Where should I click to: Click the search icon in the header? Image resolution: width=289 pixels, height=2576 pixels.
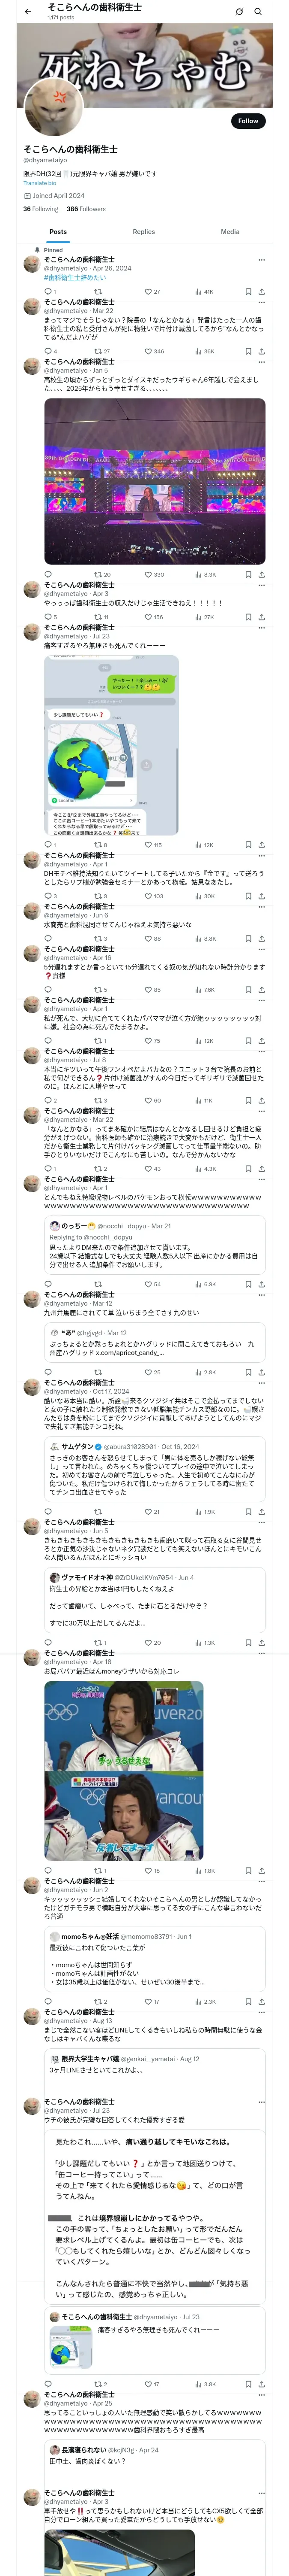point(258,12)
